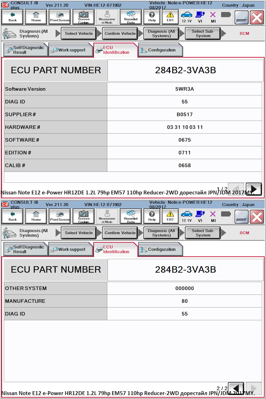266x399 pixels.
Task: Click the Back icon in the page 2/2 window
Action: tap(12, 216)
